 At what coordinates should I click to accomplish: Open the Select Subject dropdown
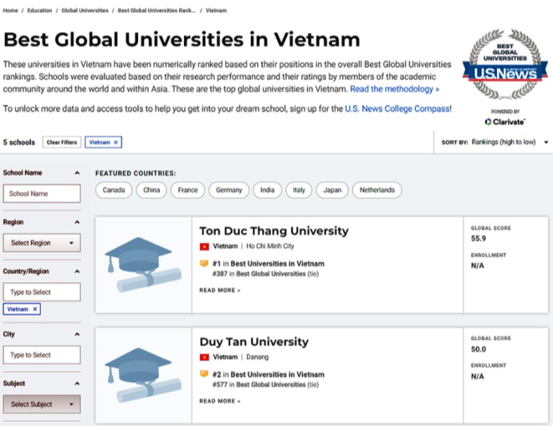pos(42,404)
